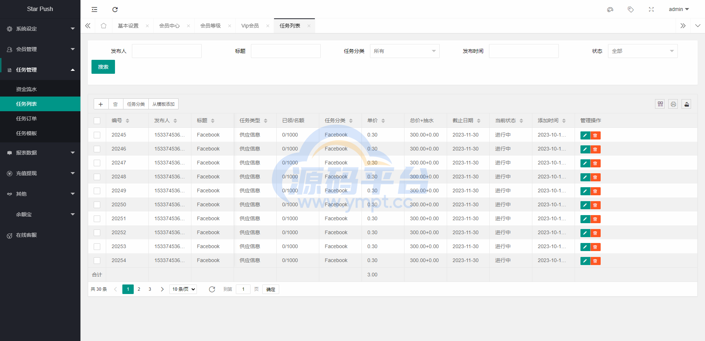This screenshot has width=705, height=341.
Task: Click the 从模板添加 button
Action: (x=163, y=104)
